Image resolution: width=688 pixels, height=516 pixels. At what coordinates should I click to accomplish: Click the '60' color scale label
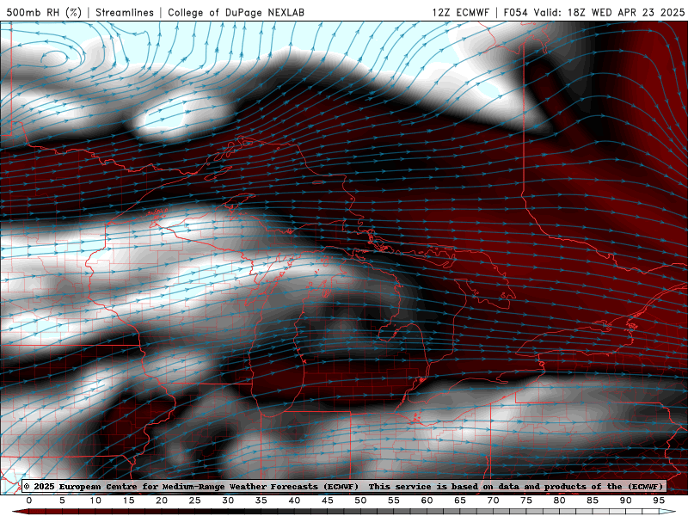(427, 501)
